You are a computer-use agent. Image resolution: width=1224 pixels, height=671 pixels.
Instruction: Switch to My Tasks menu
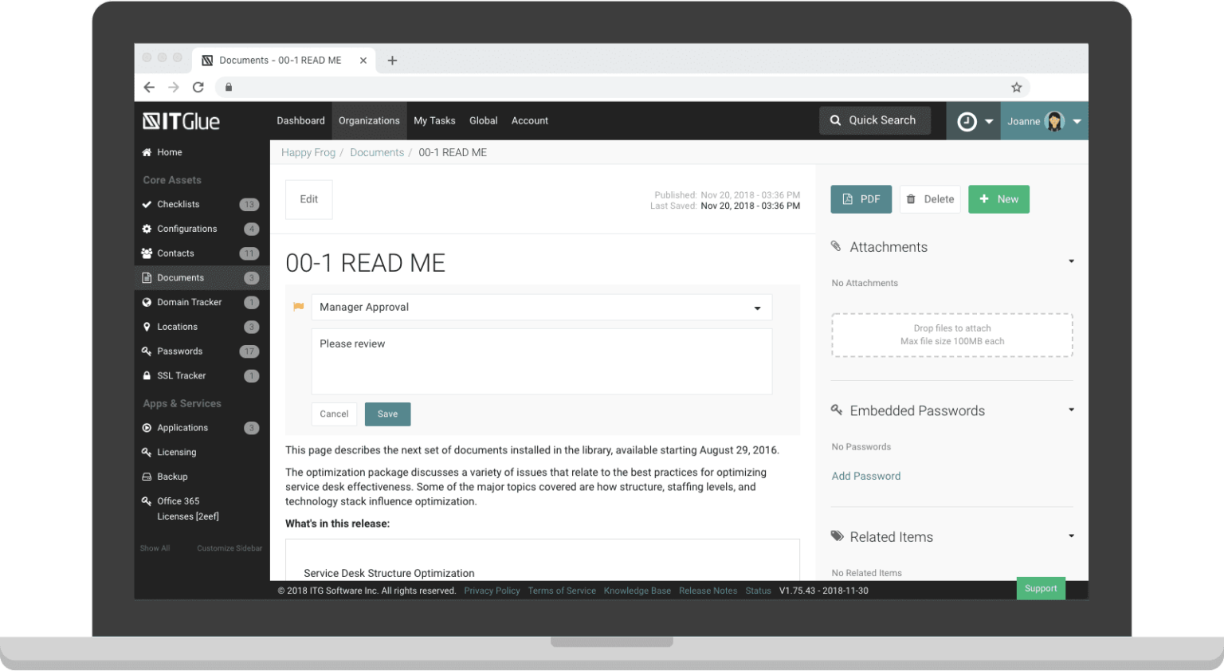pos(434,121)
